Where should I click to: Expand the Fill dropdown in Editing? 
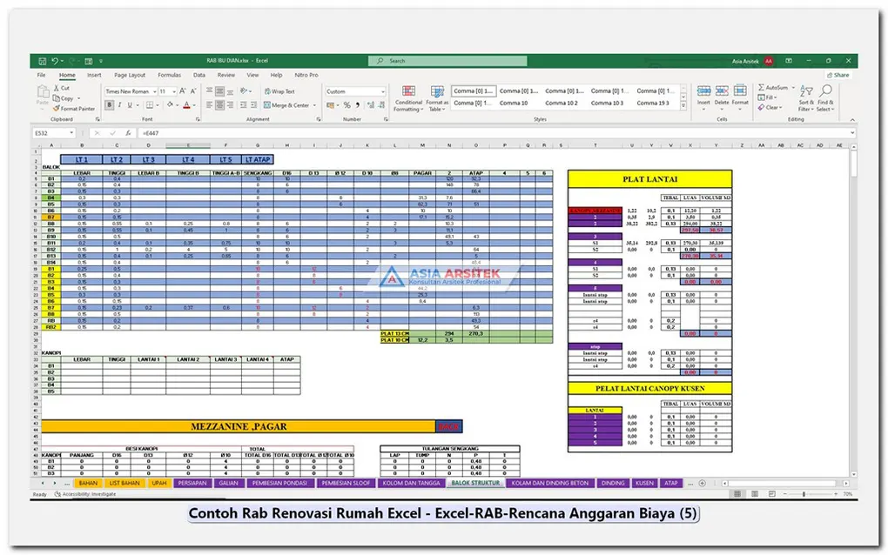[x=776, y=97]
